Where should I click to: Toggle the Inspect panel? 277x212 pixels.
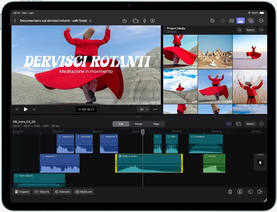(22, 192)
